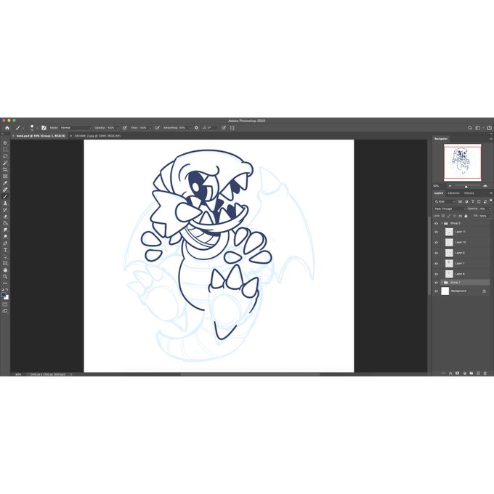Select the Rectangle shape tool

click(5, 264)
